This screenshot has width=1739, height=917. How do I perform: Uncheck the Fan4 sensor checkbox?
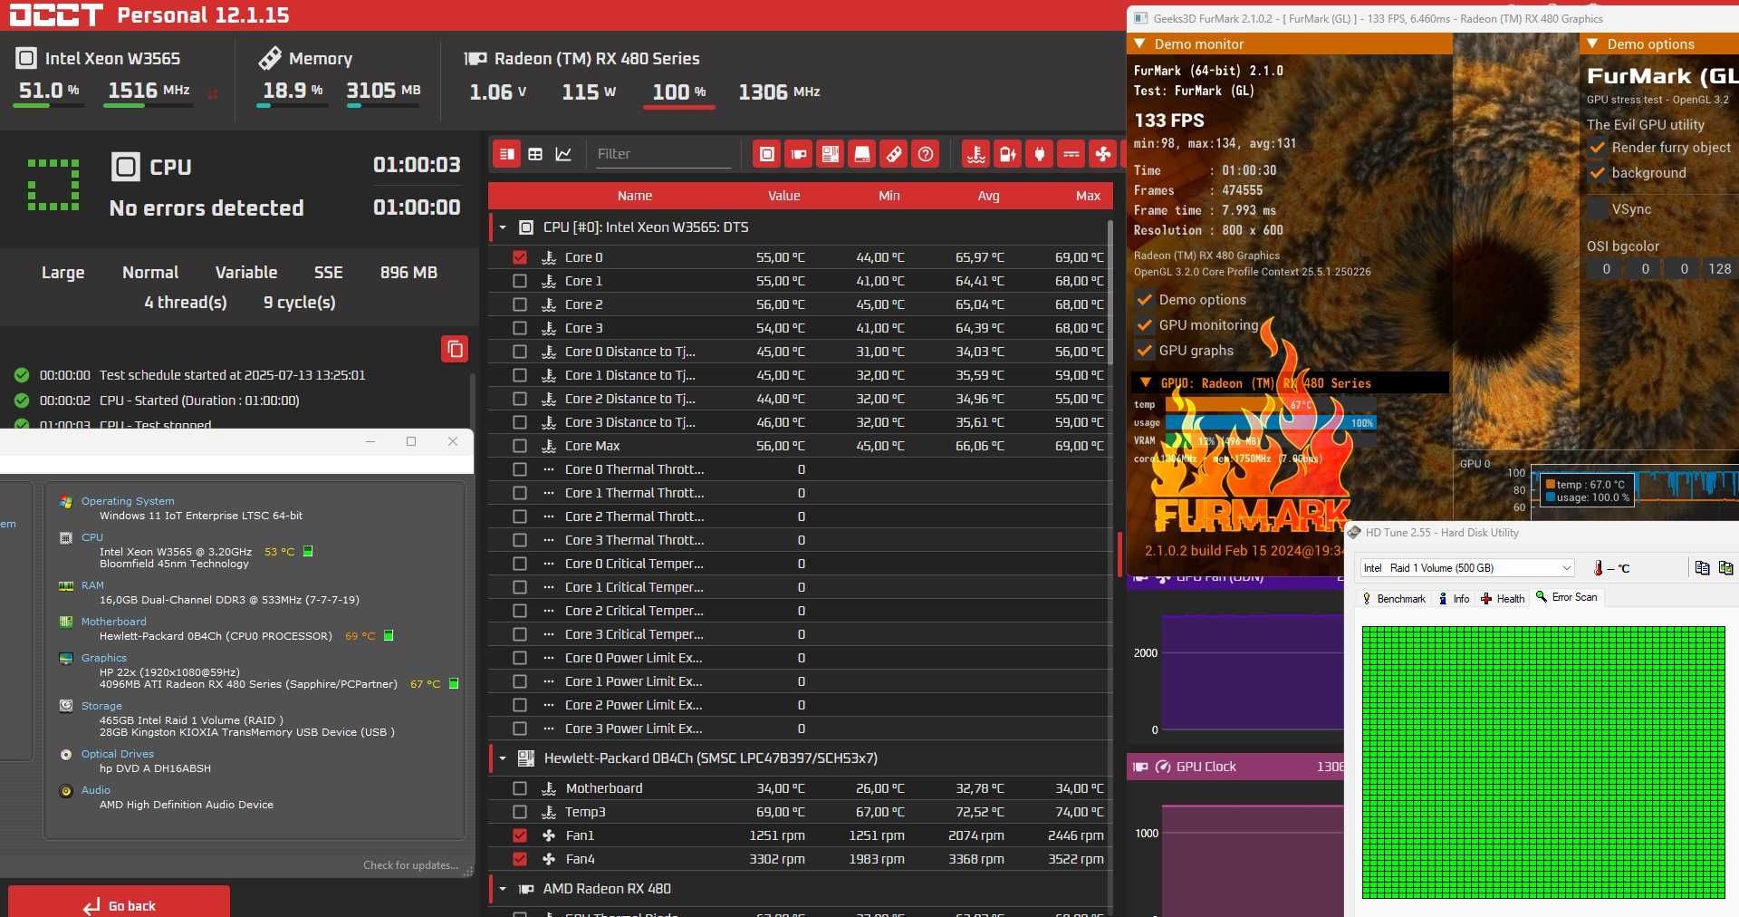[x=520, y=859]
